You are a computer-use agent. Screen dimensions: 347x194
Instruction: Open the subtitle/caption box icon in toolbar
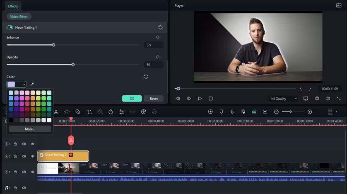pos(265,112)
